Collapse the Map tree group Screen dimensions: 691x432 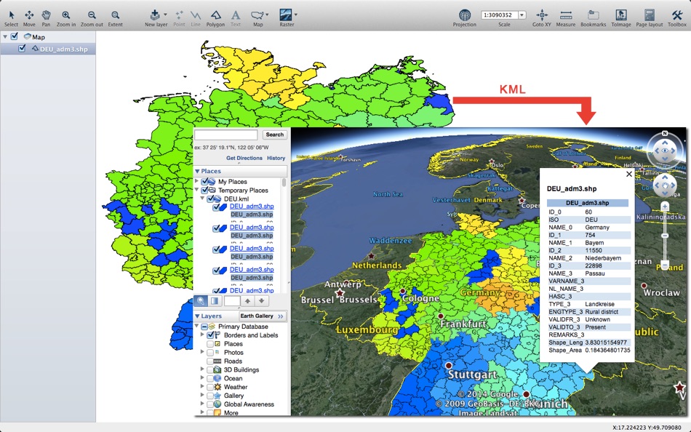click(5, 36)
